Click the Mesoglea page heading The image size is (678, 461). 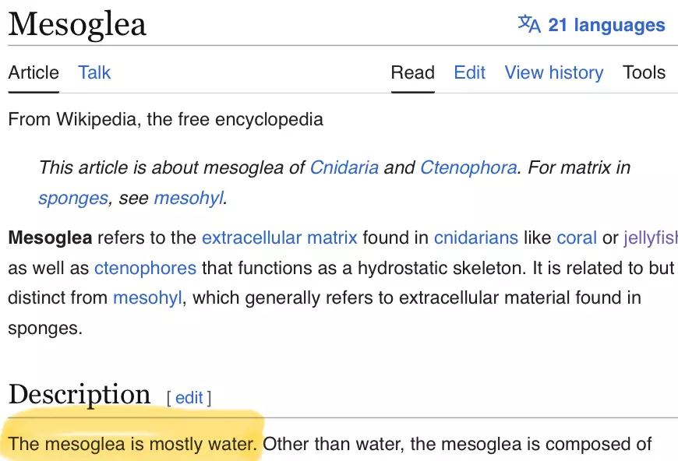click(x=77, y=24)
